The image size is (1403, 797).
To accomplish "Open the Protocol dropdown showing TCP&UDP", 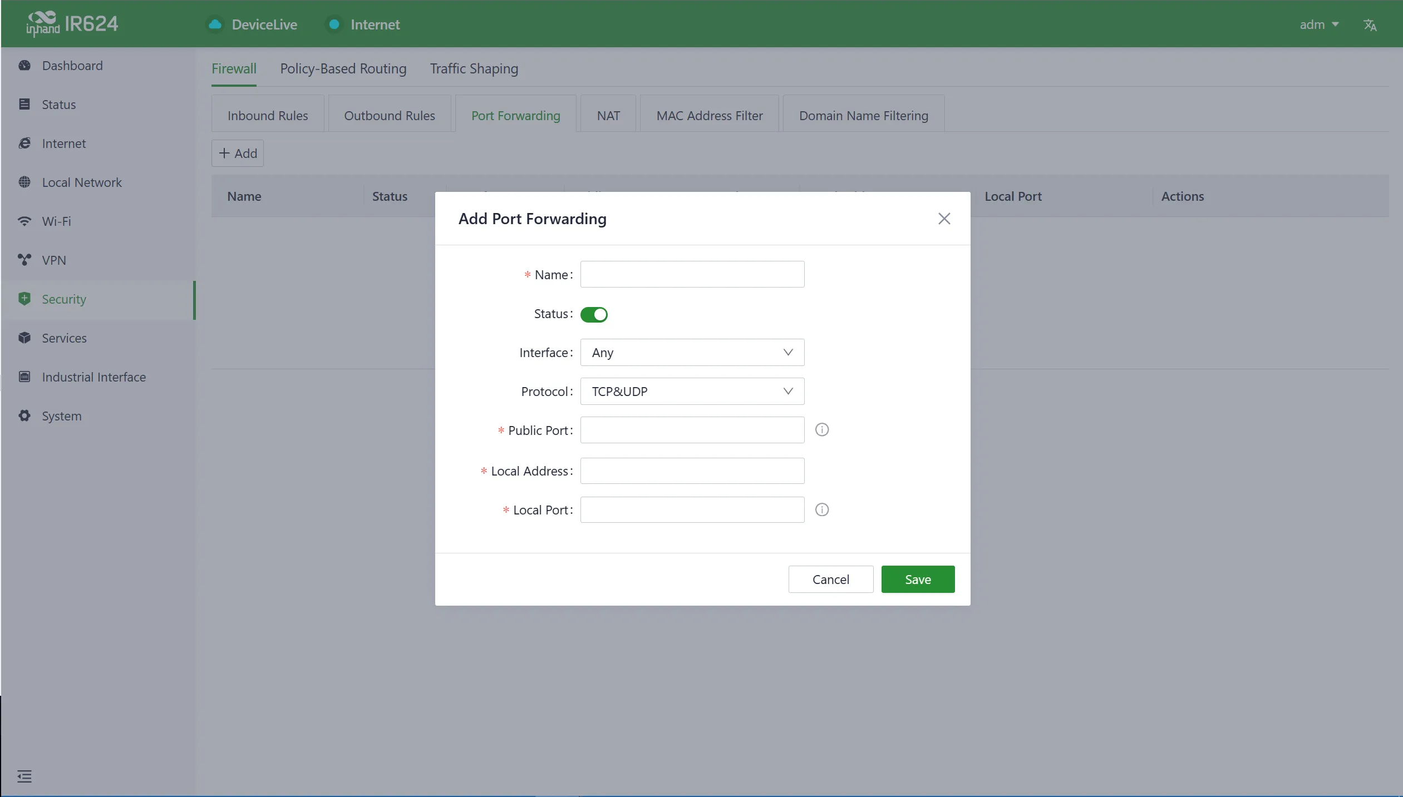I will coord(692,392).
